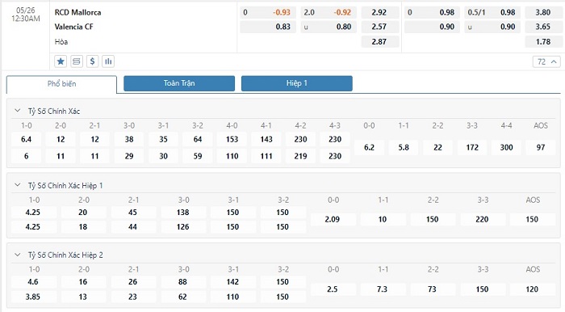The image size is (565, 312).
Task: Select first-half Valencia win odds 3.65
Action: (x=543, y=27)
